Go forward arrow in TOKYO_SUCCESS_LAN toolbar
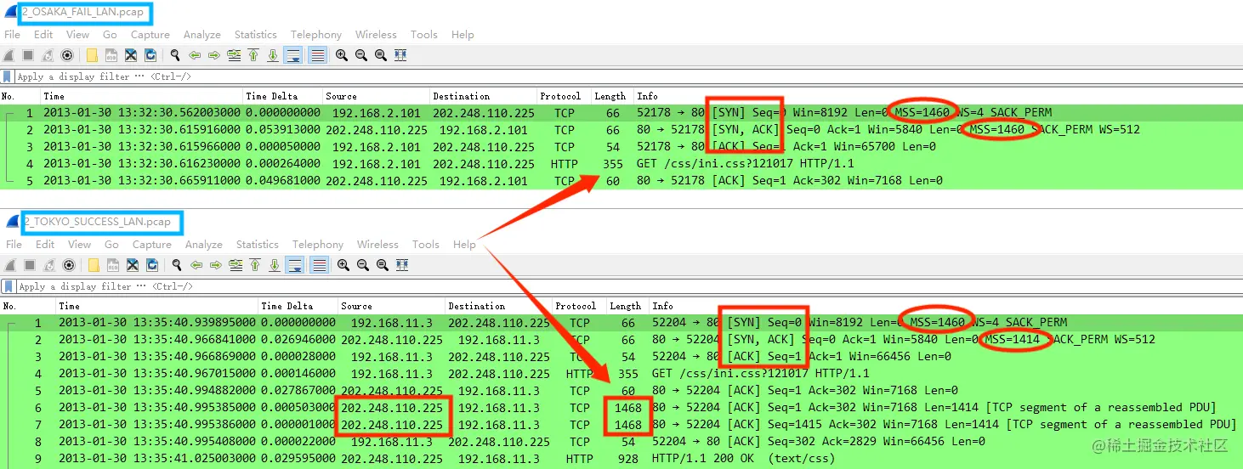Viewport: 1243px width, 469px height. [x=216, y=265]
